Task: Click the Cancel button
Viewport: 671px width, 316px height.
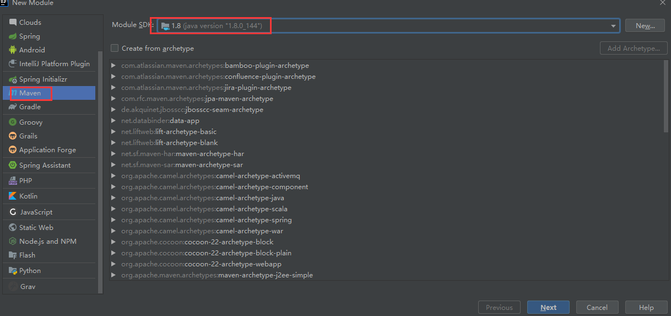Action: tap(597, 308)
